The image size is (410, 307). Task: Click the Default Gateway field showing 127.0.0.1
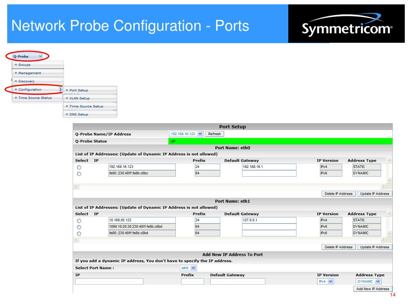[269, 220]
